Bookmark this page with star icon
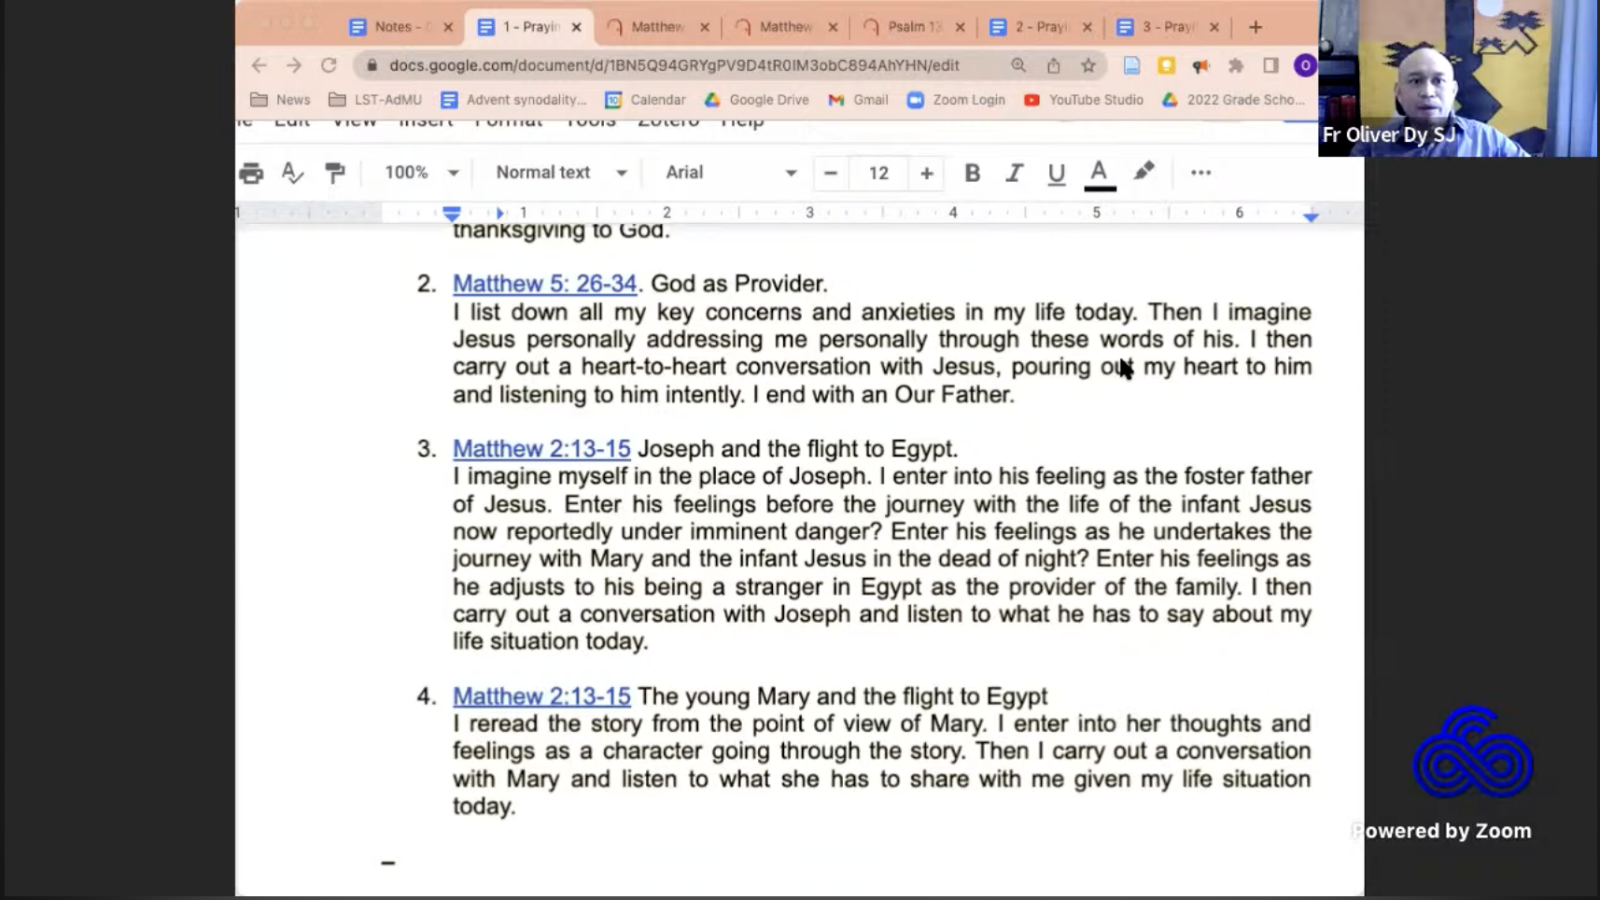The width and height of the screenshot is (1600, 900). [1088, 65]
